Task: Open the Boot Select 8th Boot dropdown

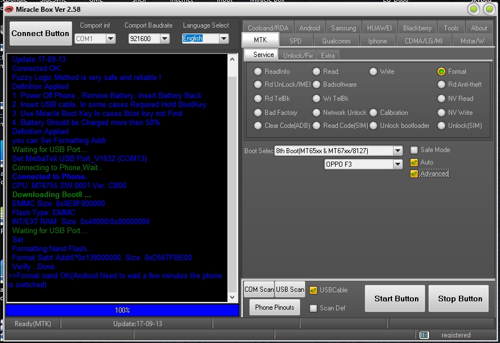Action: pos(398,150)
